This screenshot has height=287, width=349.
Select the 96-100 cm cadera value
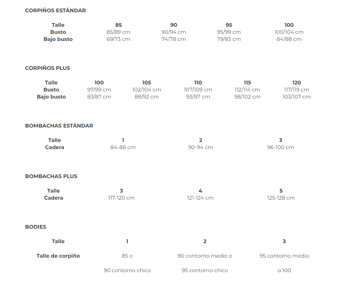point(281,148)
